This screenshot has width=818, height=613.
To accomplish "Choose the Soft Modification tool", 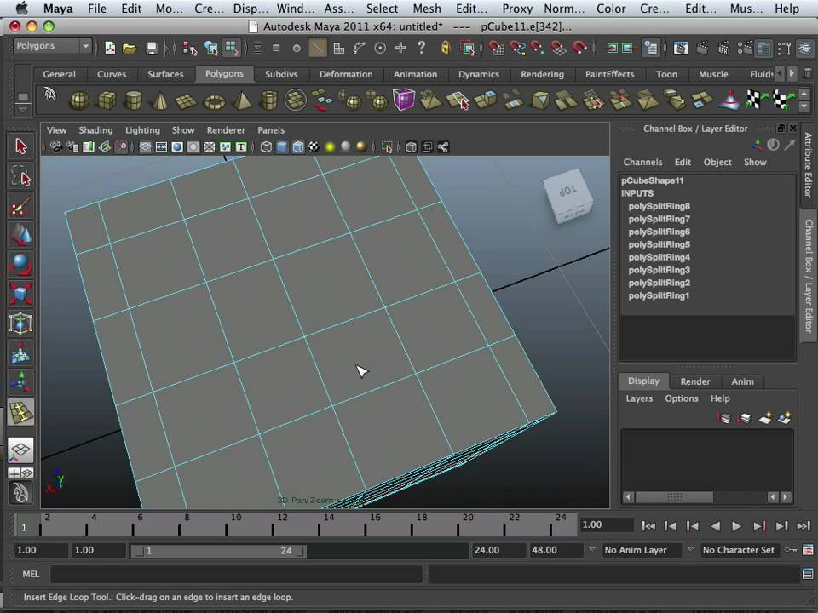I will pyautogui.click(x=20, y=352).
